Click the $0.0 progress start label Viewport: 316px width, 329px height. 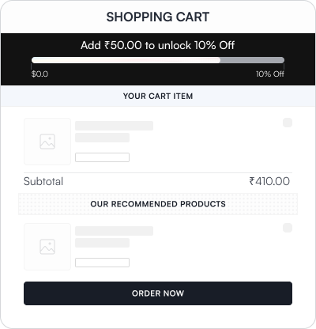(x=39, y=74)
